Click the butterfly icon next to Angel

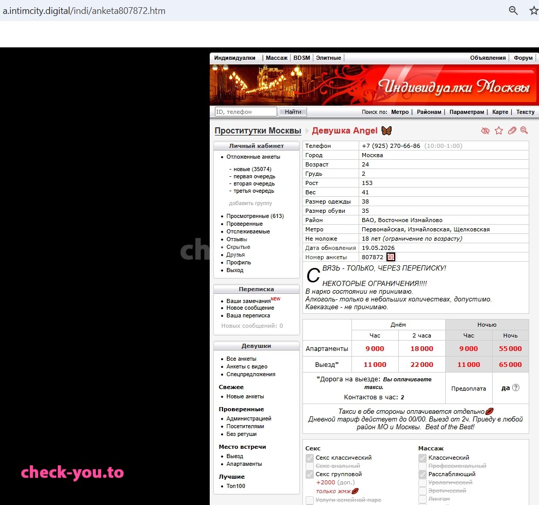[386, 130]
